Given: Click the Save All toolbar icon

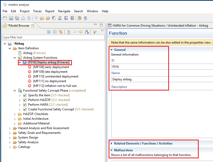Looking at the screenshot, I should point(17,18).
